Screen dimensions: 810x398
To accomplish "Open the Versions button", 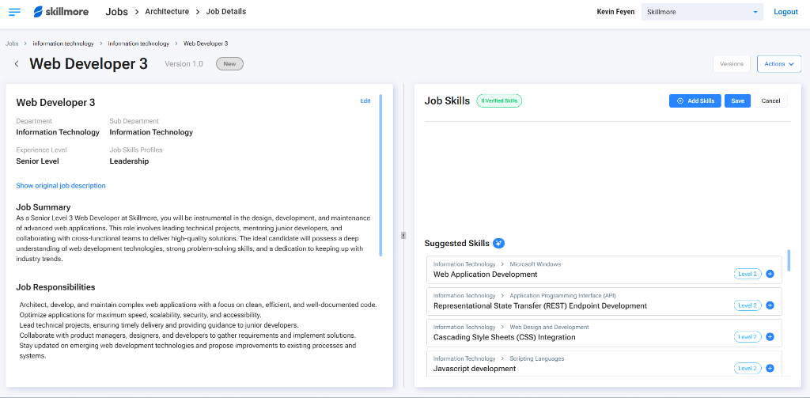I will (732, 64).
